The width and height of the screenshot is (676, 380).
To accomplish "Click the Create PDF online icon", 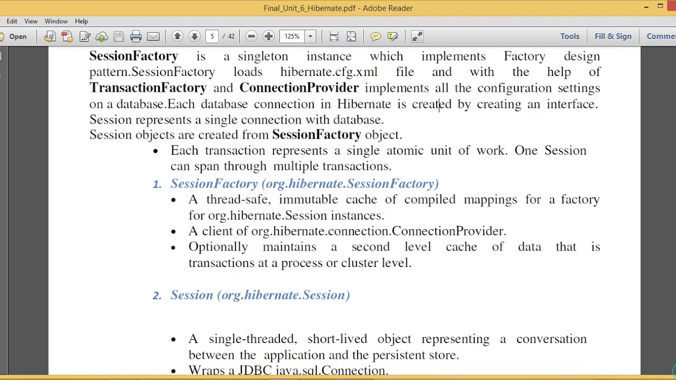I will click(x=67, y=36).
